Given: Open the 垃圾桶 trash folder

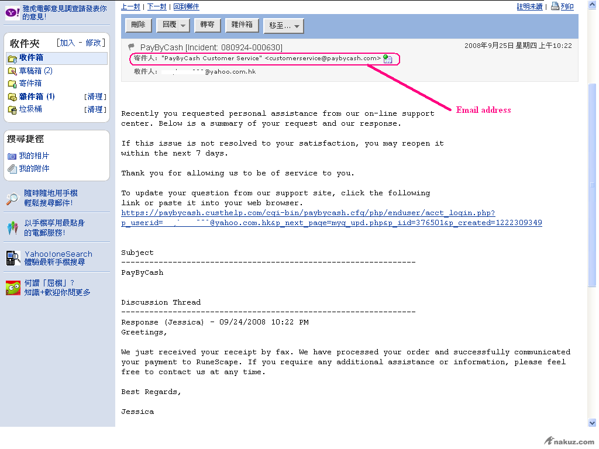Looking at the screenshot, I should (x=30, y=109).
